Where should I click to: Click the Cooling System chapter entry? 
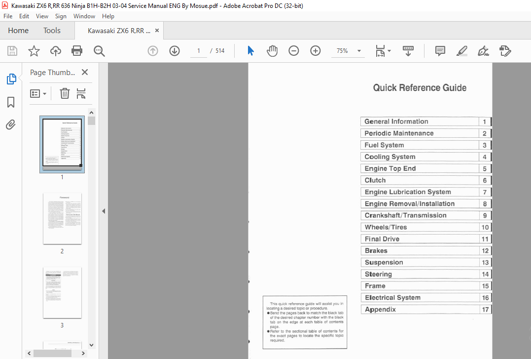(x=426, y=157)
